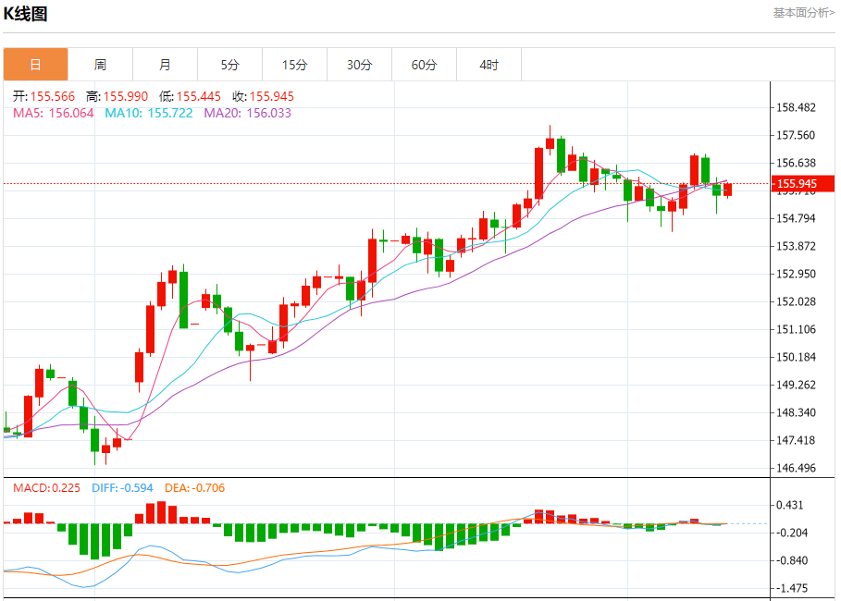Click the 开:155.566 opening price readout

pos(44,96)
